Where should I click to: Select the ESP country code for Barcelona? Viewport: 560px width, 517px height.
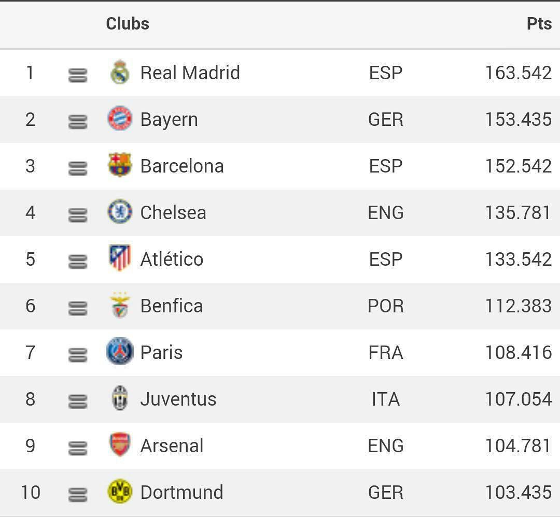pyautogui.click(x=386, y=166)
